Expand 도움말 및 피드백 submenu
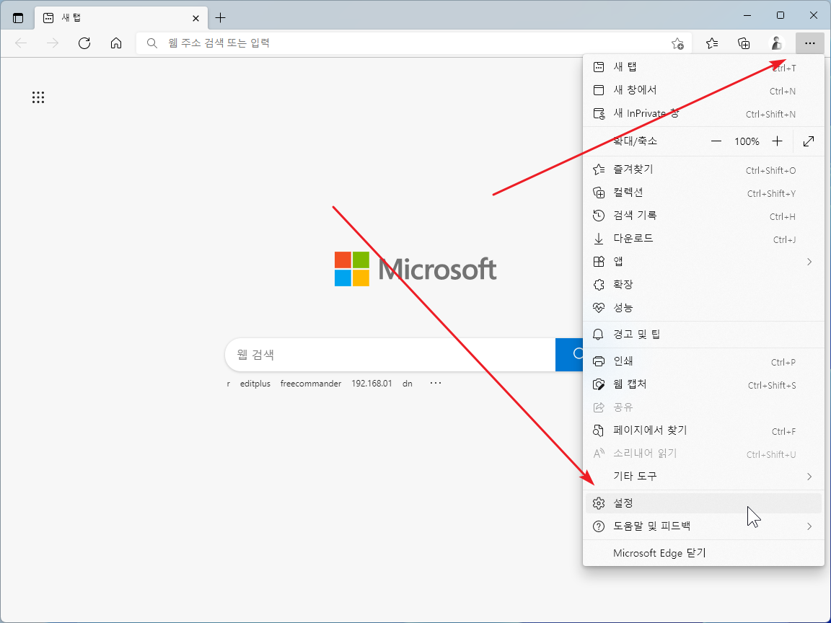The width and height of the screenshot is (831, 623). click(703, 526)
